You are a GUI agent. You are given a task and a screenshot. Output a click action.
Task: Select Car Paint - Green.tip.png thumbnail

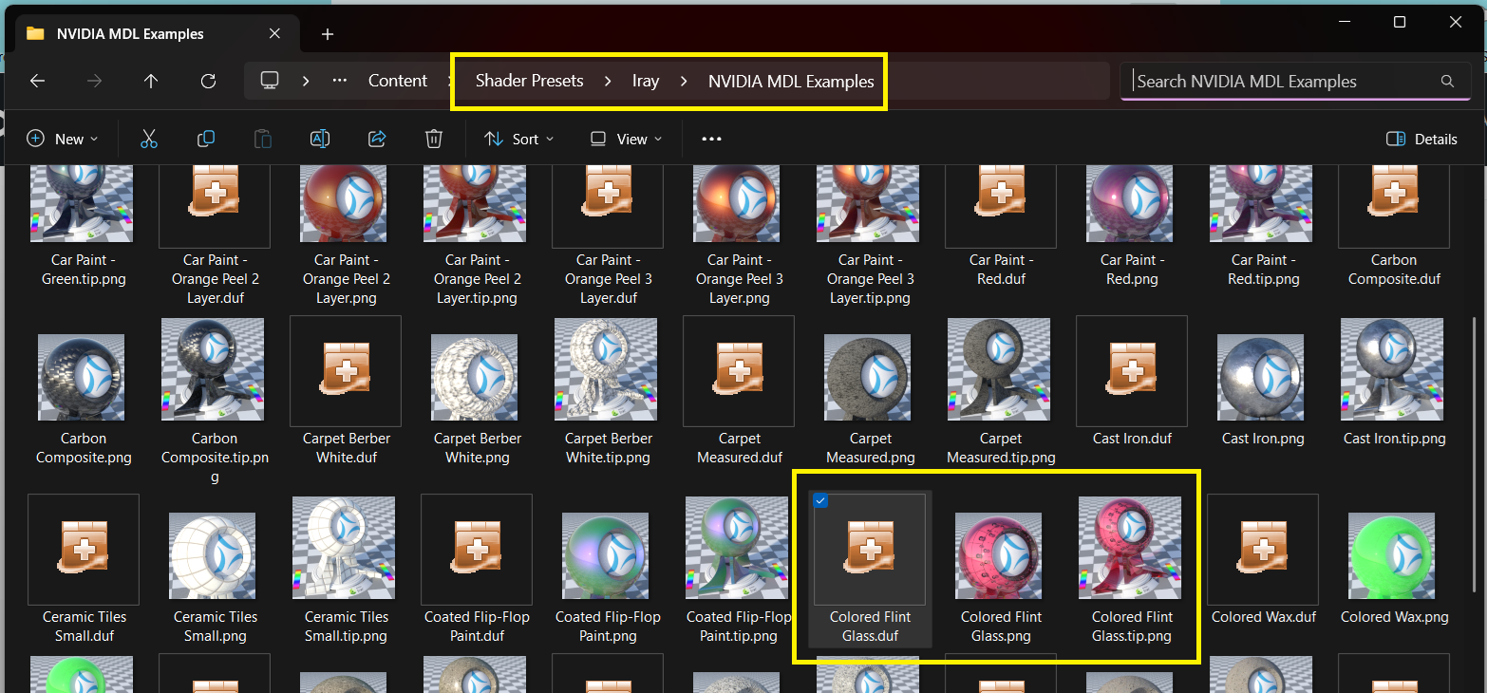(x=82, y=203)
